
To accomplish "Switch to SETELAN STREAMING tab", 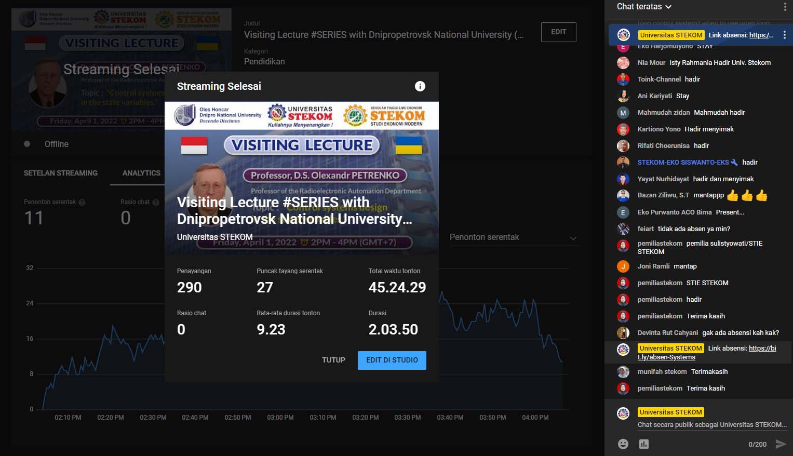I will [x=61, y=173].
